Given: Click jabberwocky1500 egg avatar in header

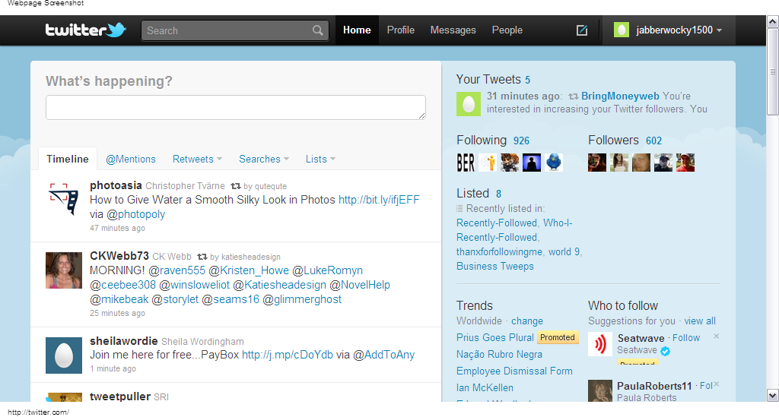Looking at the screenshot, I should pos(622,30).
